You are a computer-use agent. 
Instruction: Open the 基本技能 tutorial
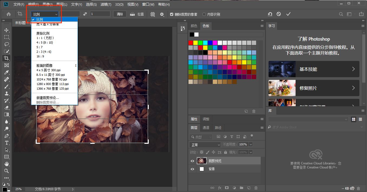(x=314, y=69)
